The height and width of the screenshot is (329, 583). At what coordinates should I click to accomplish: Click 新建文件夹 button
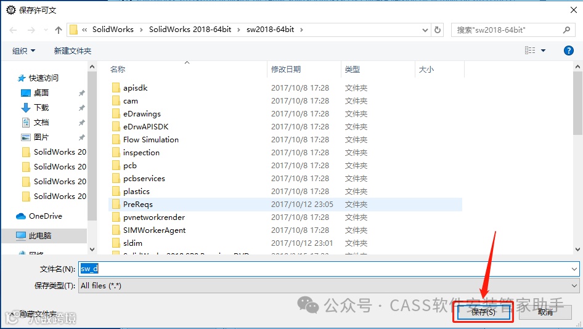(x=73, y=51)
